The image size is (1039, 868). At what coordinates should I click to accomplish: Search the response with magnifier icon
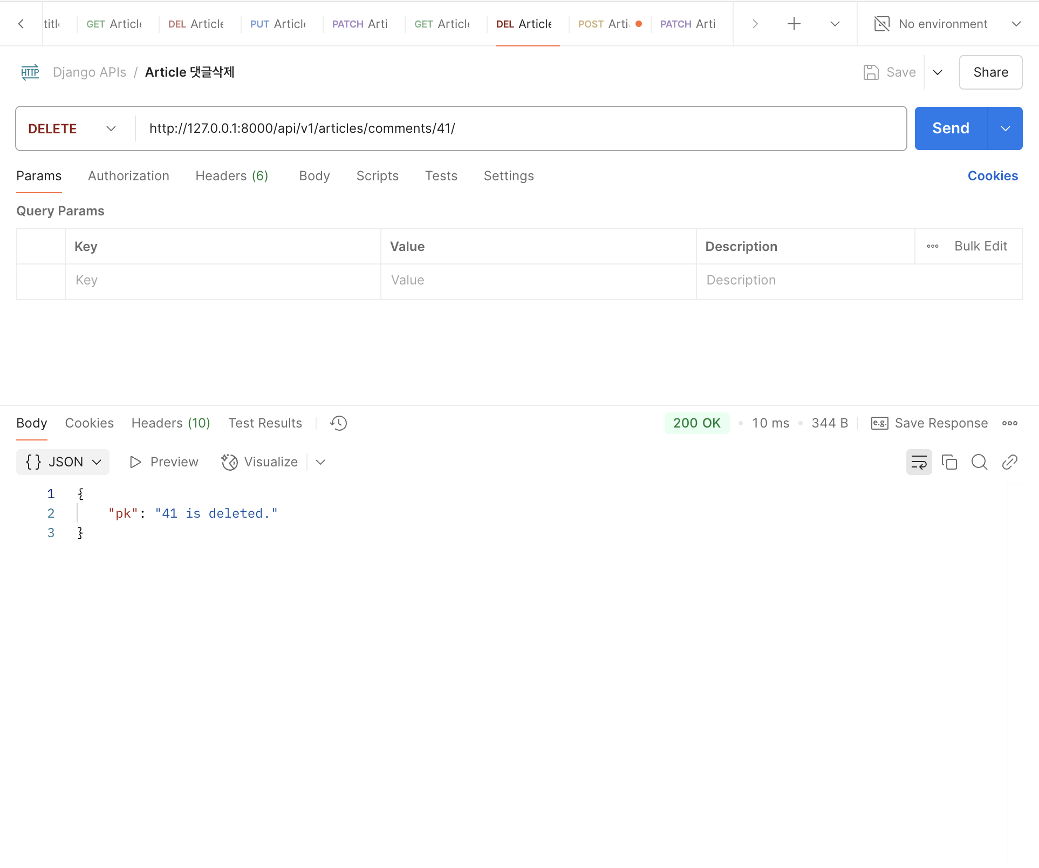click(x=979, y=462)
